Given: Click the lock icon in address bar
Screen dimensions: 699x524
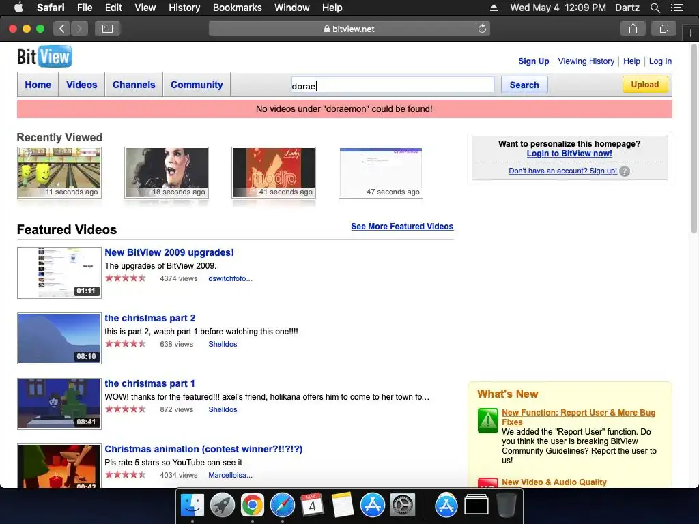Looking at the screenshot, I should click(327, 29).
